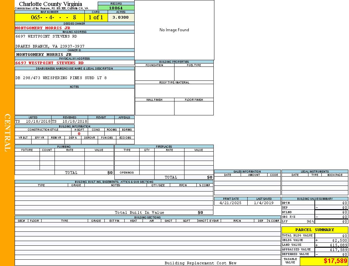Click the empty Notes box

[x=74, y=101]
